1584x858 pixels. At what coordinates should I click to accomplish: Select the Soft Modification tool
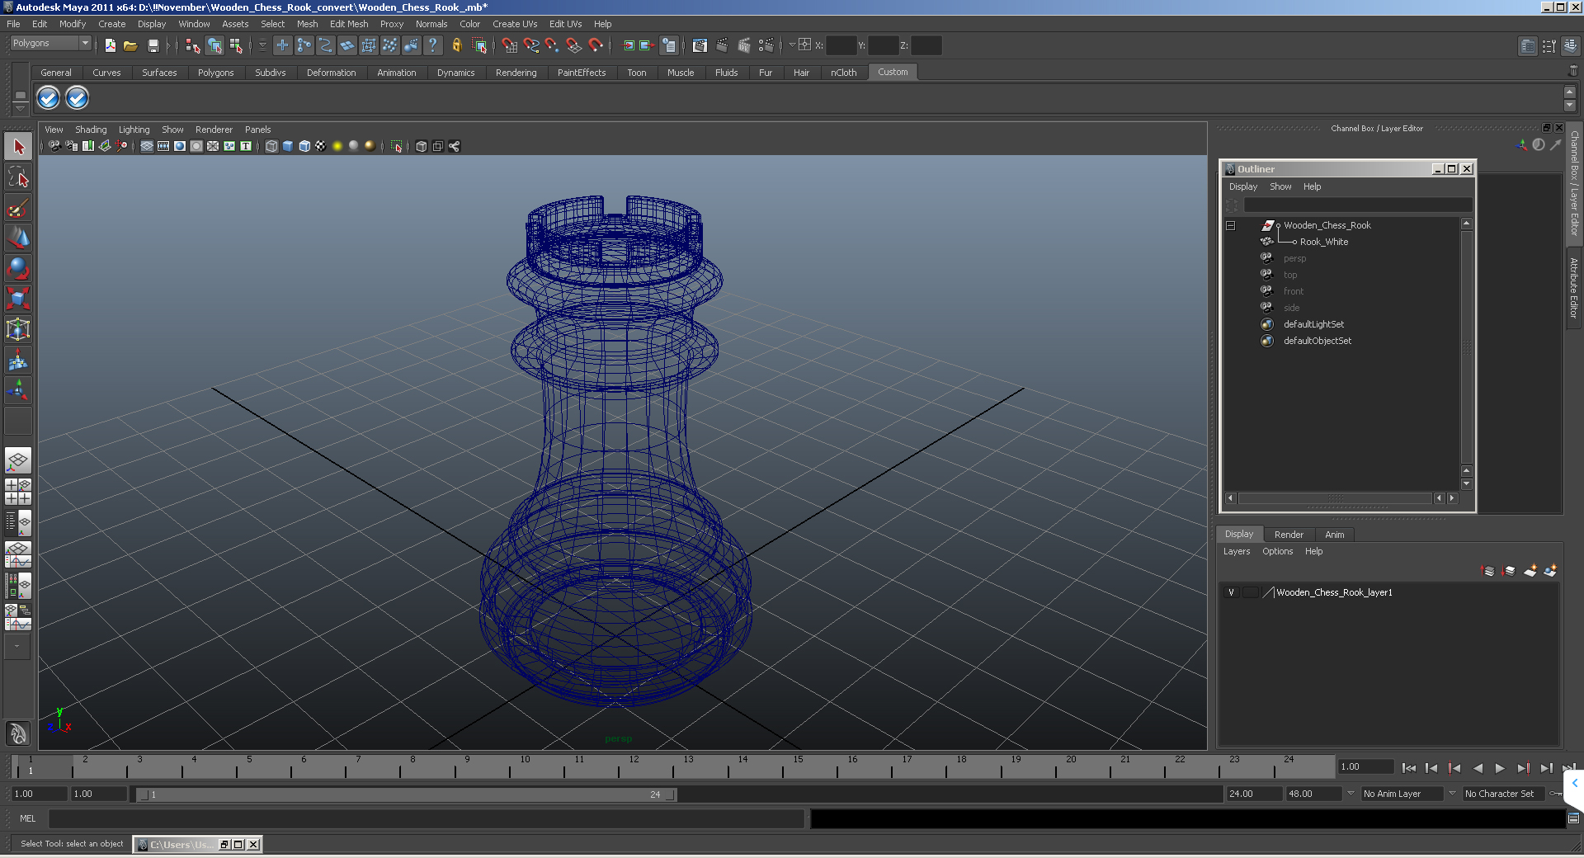click(18, 361)
